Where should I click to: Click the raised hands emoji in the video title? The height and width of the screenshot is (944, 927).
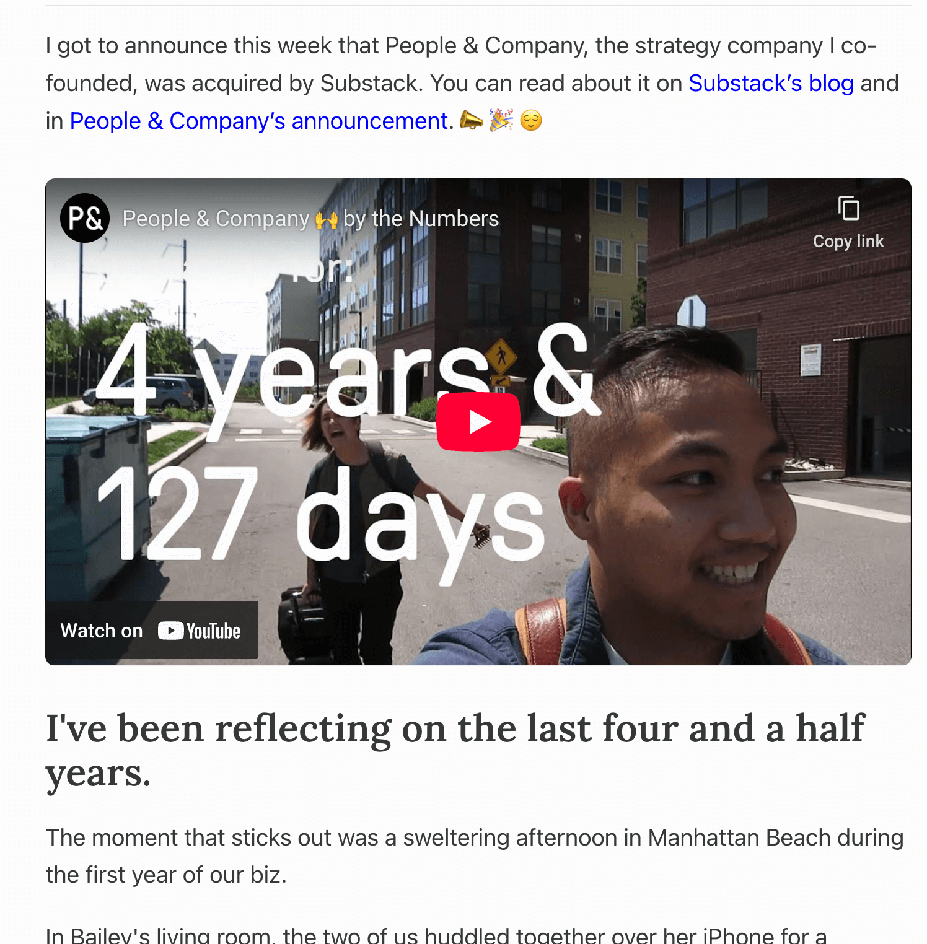tap(327, 219)
